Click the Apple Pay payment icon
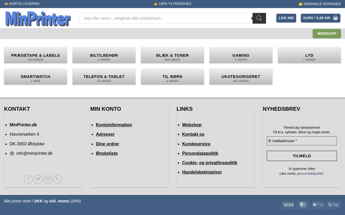This screenshot has height=215, width=345. 318,205
